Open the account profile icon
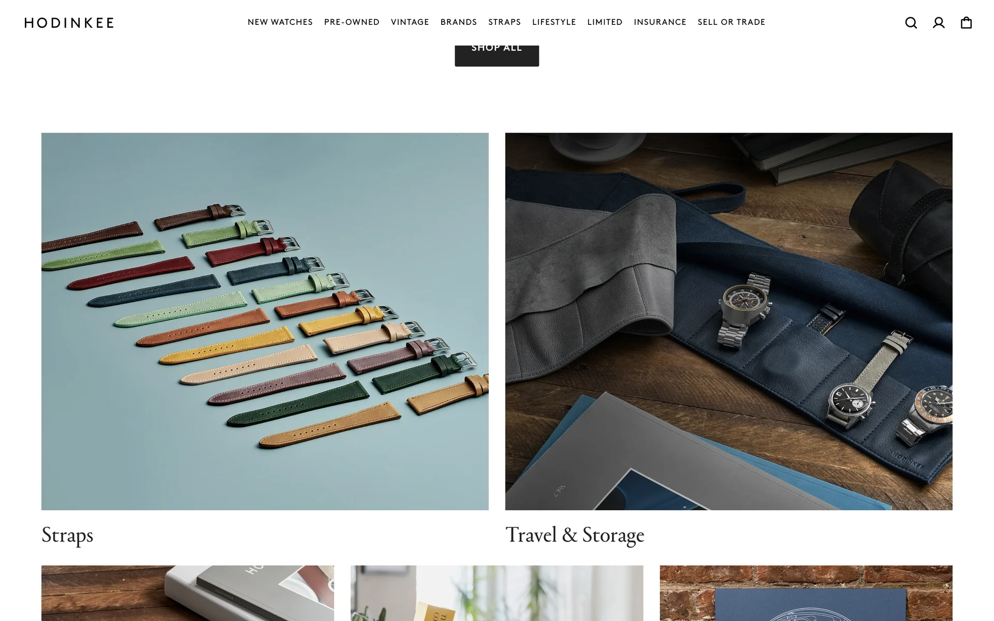The width and height of the screenshot is (994, 621). tap(939, 23)
